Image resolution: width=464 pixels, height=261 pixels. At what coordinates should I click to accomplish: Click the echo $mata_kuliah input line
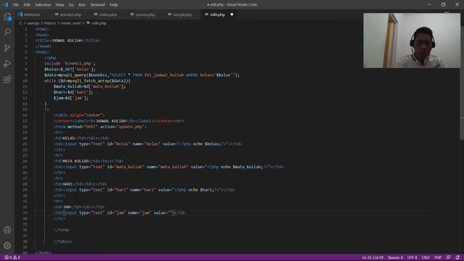point(169,167)
